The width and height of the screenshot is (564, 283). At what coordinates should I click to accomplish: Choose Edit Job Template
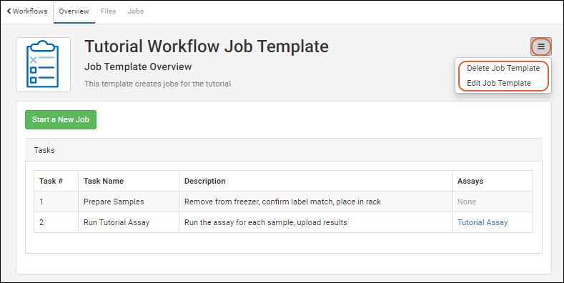coord(499,83)
